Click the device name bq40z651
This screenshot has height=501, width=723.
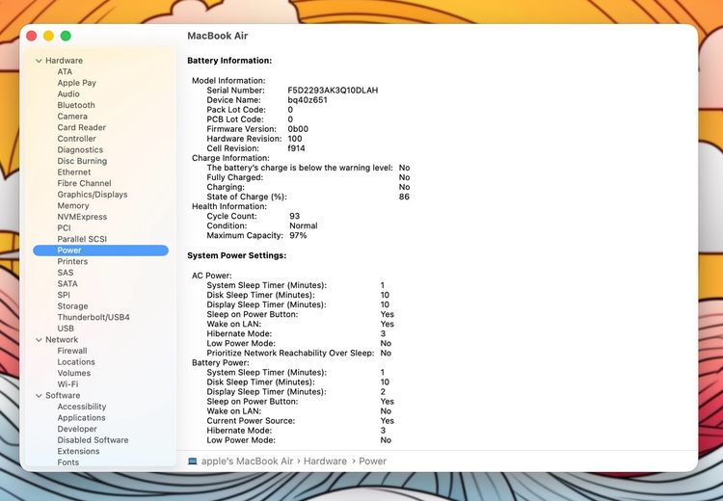(x=308, y=100)
